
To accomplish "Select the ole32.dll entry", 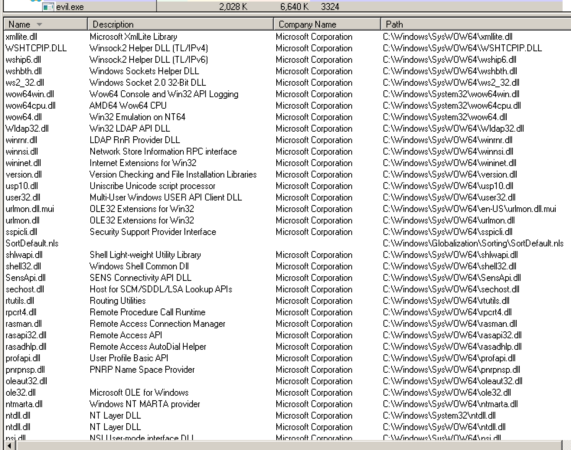I will [x=21, y=393].
